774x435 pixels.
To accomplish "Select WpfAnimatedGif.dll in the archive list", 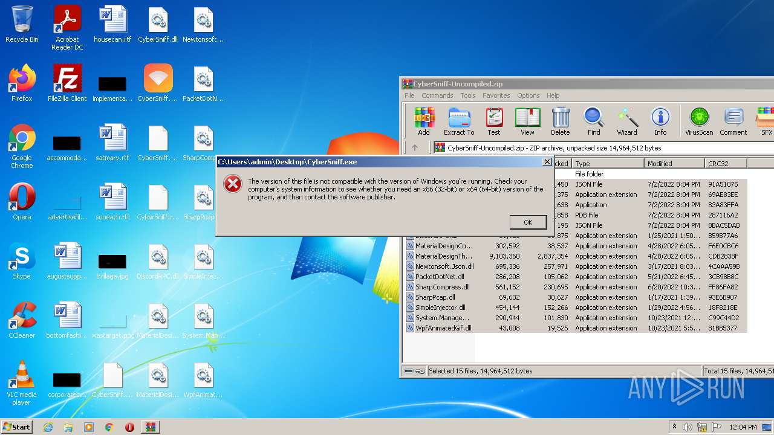I will pos(576,328).
